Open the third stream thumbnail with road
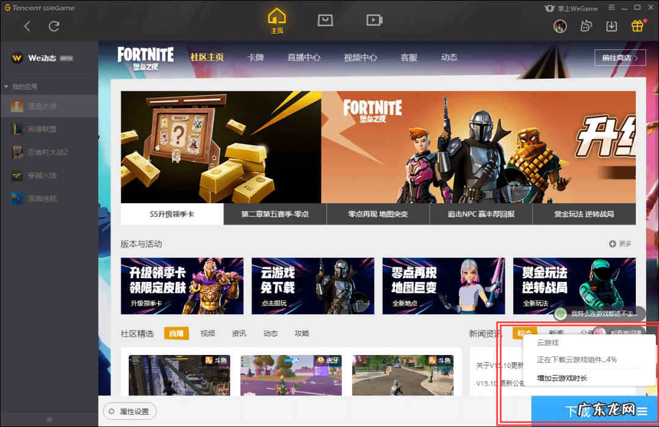This screenshot has width=659, height=427. [x=403, y=375]
